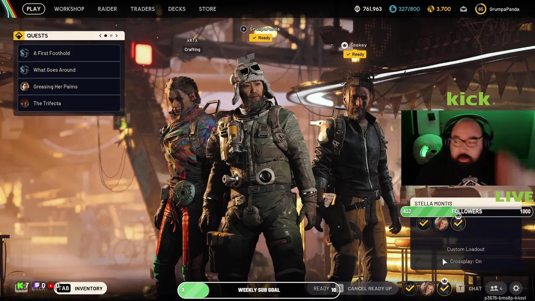Open the PLAY tab
The width and height of the screenshot is (535, 301).
[33, 9]
